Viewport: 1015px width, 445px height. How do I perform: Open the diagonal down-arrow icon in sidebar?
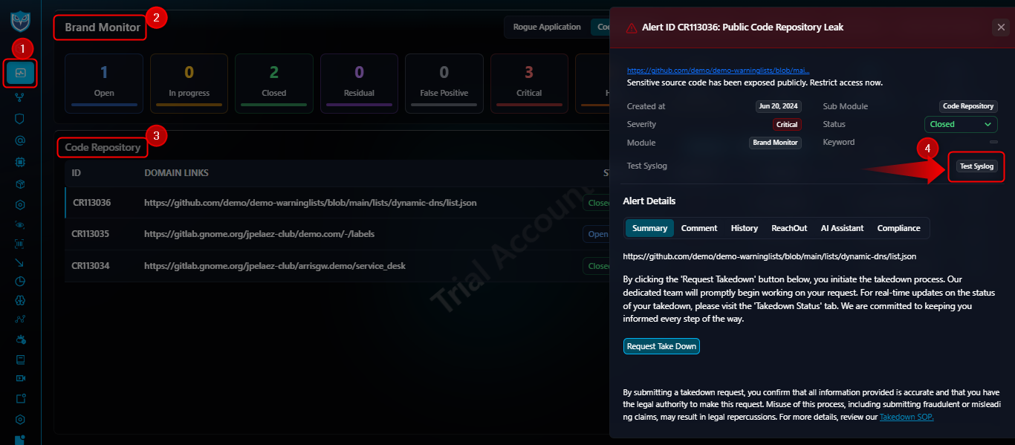tap(20, 262)
